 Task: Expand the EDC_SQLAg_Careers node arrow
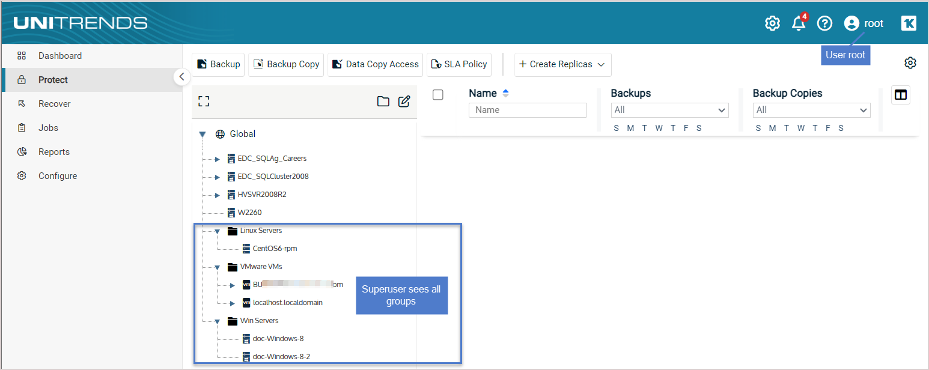click(x=218, y=159)
